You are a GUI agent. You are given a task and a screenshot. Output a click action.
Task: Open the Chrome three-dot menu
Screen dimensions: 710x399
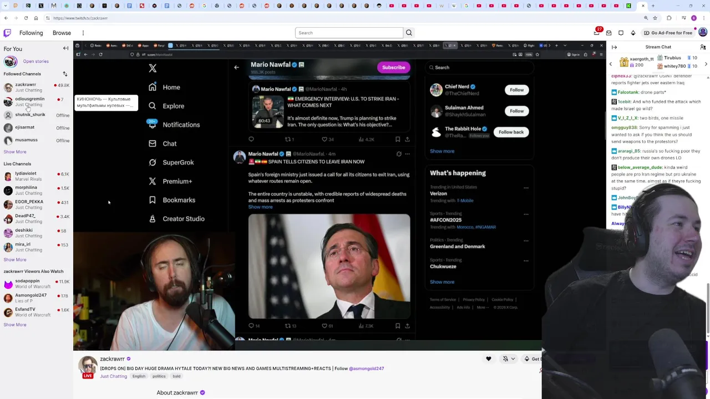[x=704, y=18]
